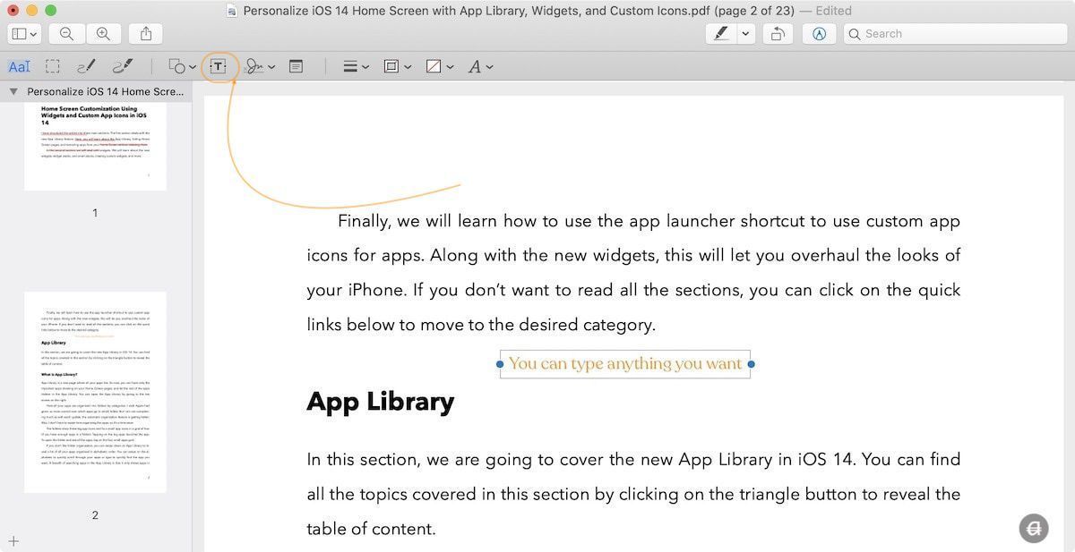The height and width of the screenshot is (552, 1075).
Task: Open the Sign signature dropdown
Action: [x=260, y=66]
